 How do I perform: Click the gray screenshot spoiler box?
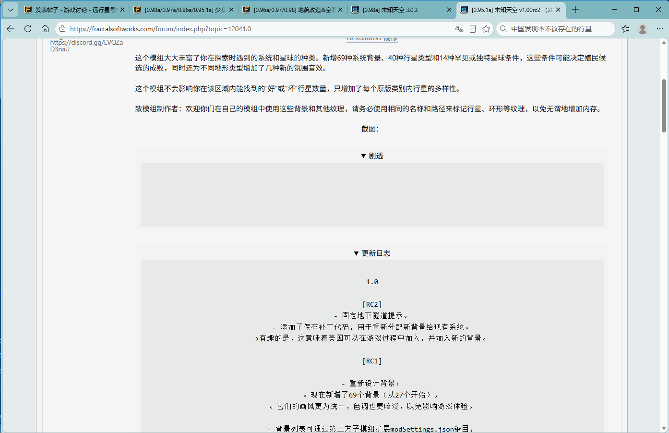[x=372, y=194]
